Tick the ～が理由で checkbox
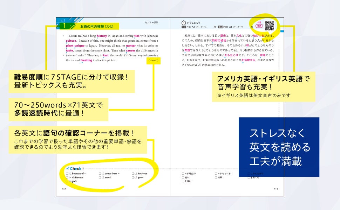 pyautogui.click(x=183, y=174)
